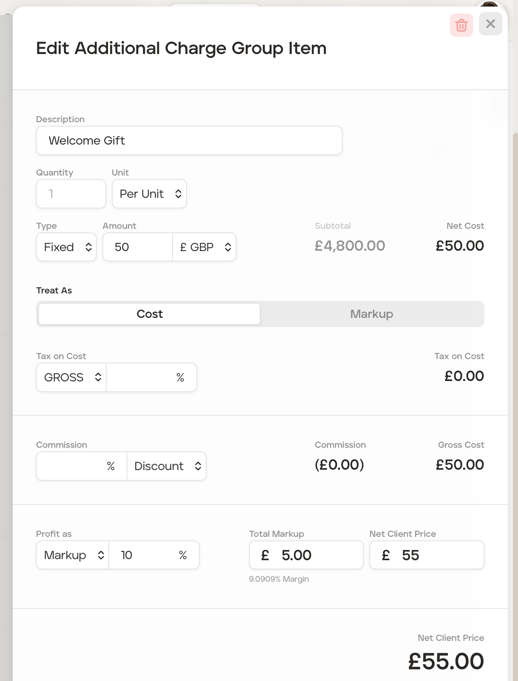Screen dimensions: 518x681
Task: Open the Per Unit dropdown
Action: click(x=149, y=194)
